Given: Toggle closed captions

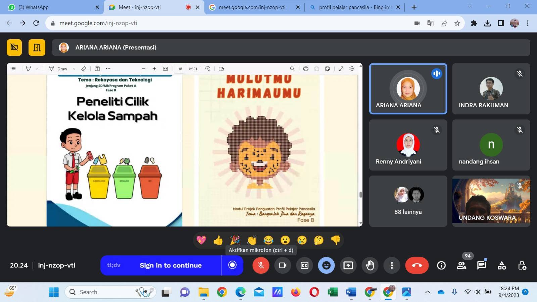Looking at the screenshot, I should coord(304,265).
